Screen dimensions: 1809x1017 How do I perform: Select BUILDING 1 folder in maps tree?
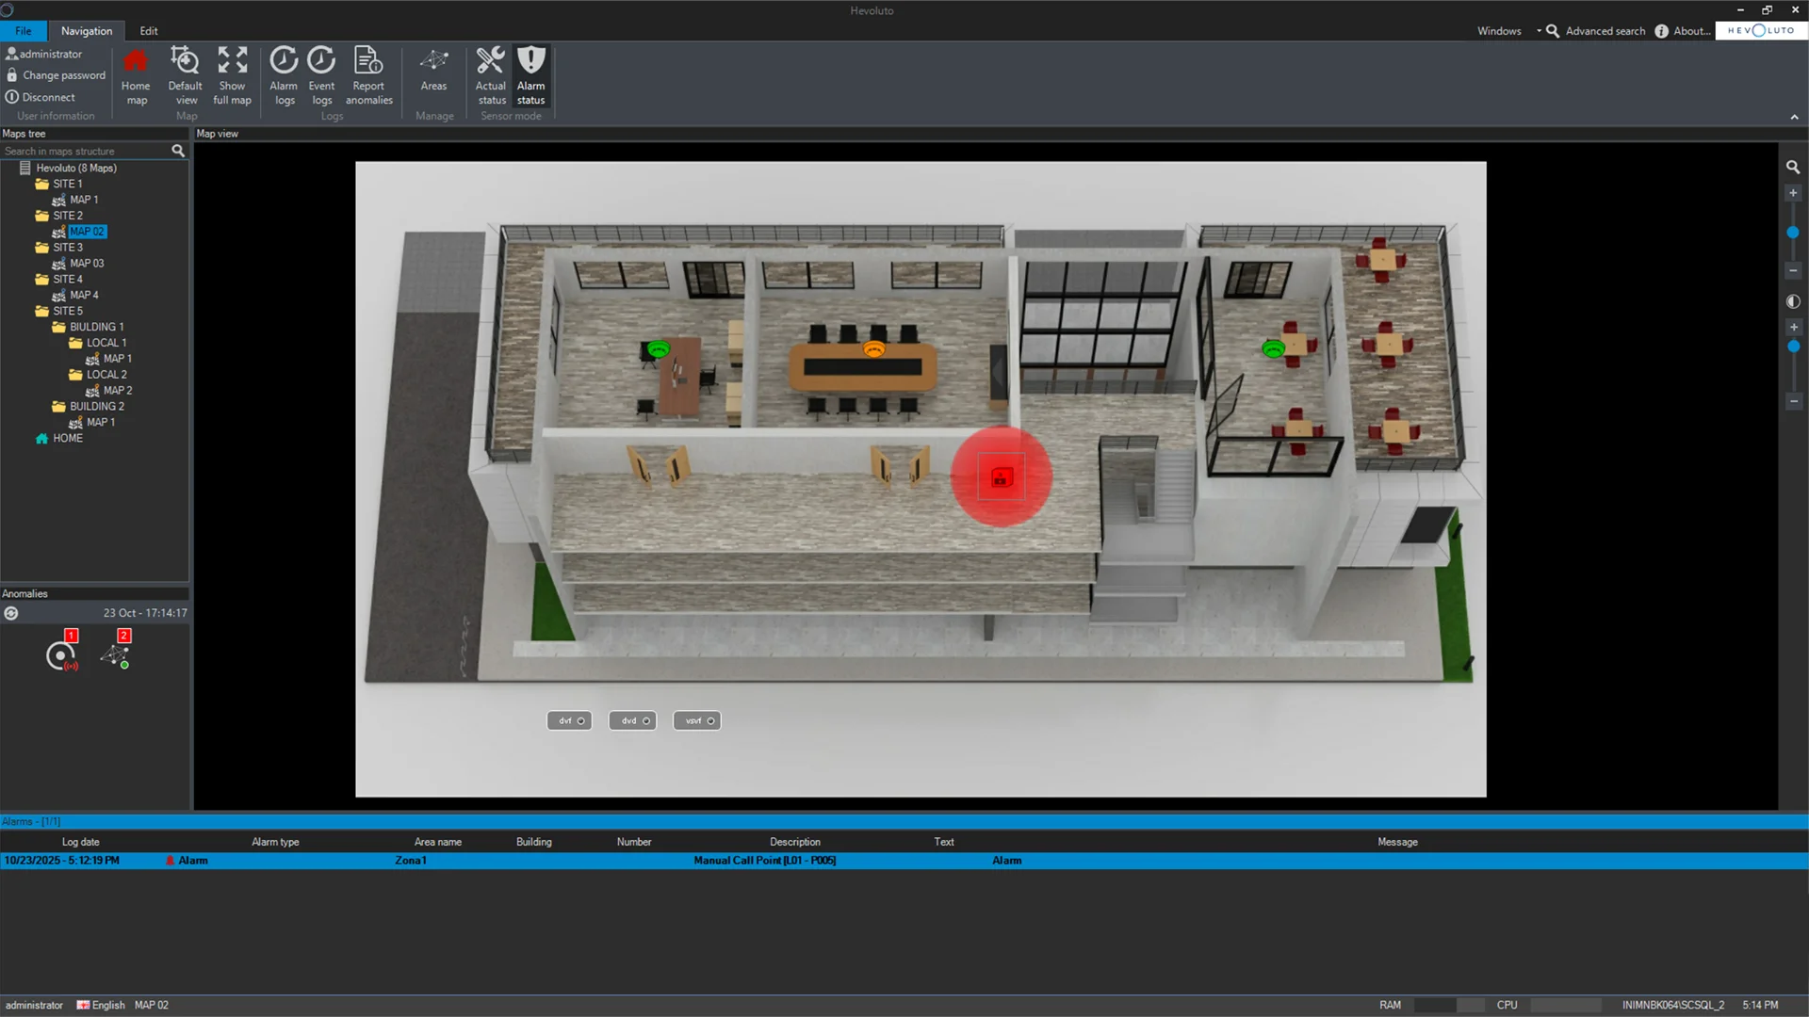pos(95,327)
